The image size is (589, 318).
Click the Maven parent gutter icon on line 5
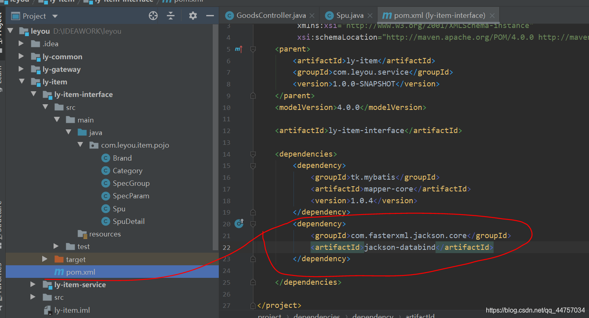click(239, 49)
